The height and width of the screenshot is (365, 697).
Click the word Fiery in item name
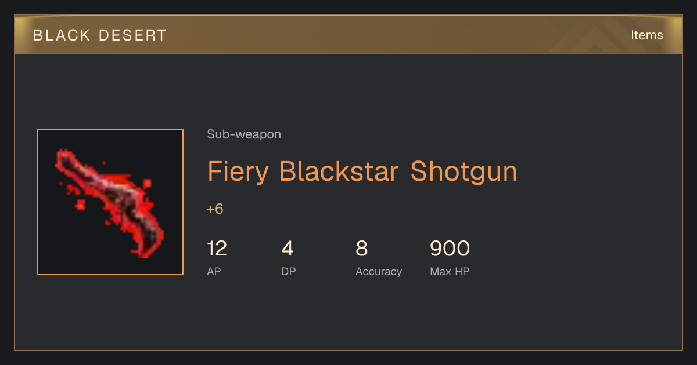click(238, 172)
